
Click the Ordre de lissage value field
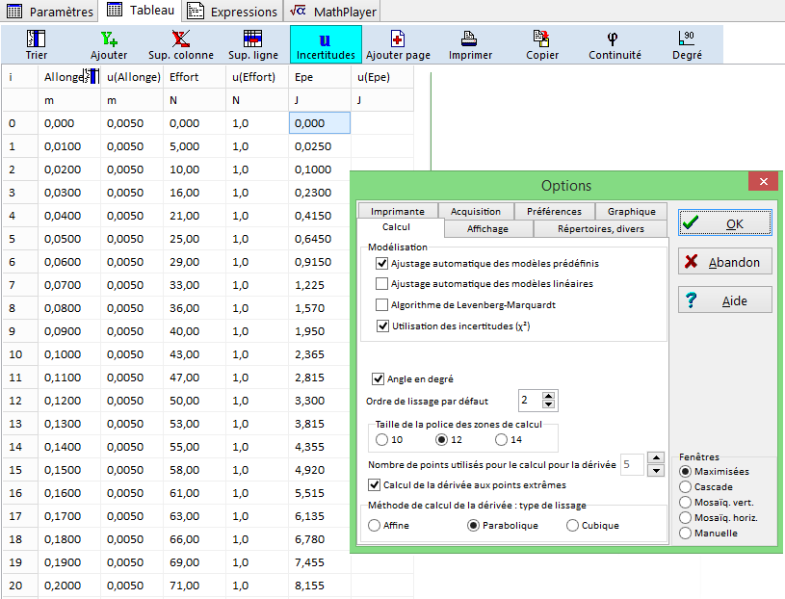tap(530, 401)
